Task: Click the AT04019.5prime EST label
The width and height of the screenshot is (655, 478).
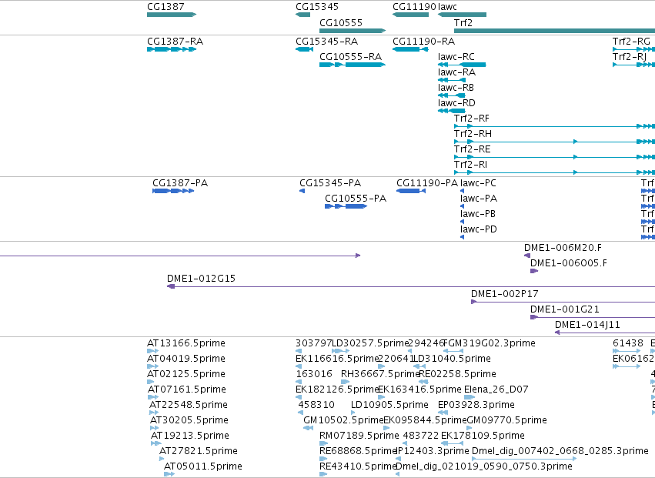Action: (186, 359)
